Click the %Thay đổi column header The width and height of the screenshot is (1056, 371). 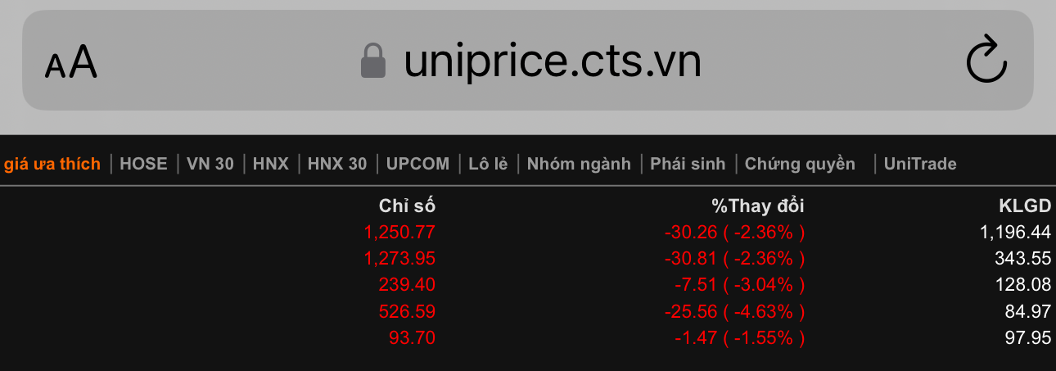[x=758, y=206]
